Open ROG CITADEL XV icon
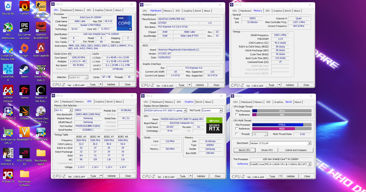Screen dimensions: 366x192 [24, 157]
